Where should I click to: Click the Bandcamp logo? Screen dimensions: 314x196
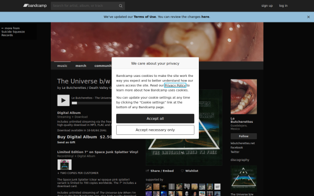tap(35, 6)
